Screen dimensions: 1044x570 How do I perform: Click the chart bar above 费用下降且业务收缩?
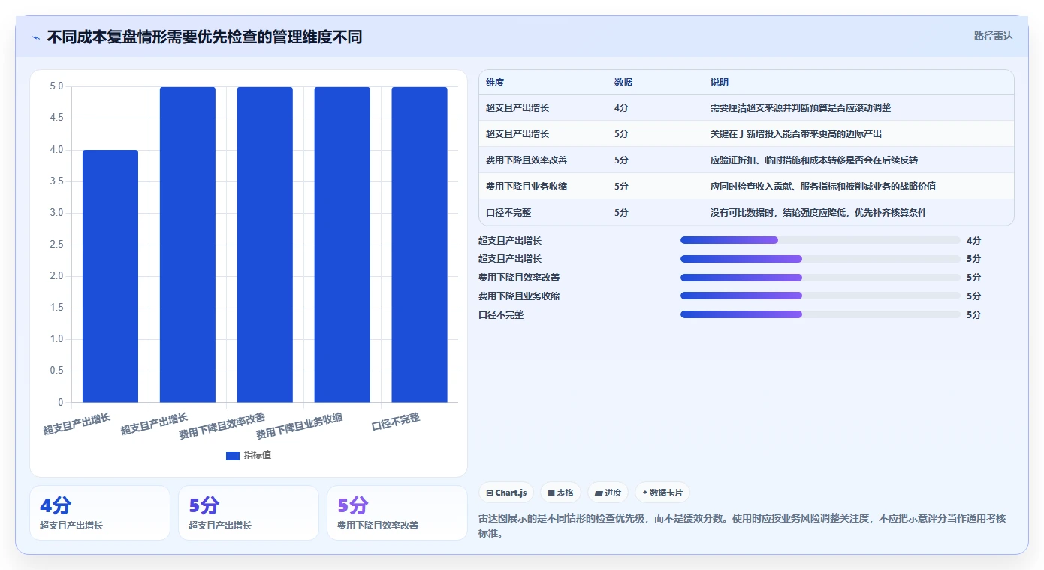click(342, 244)
